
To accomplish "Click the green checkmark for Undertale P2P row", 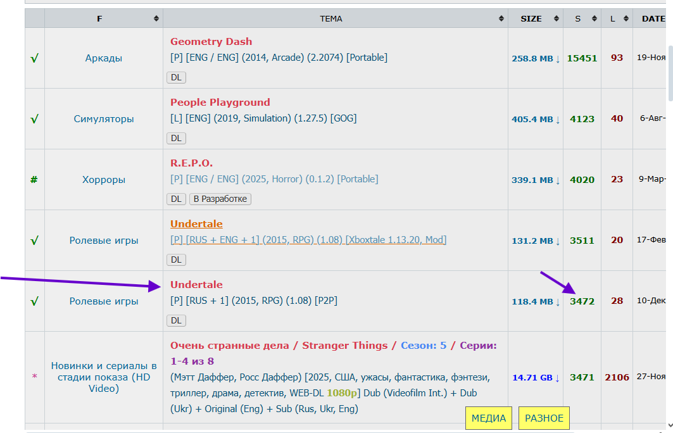I will [x=34, y=301].
